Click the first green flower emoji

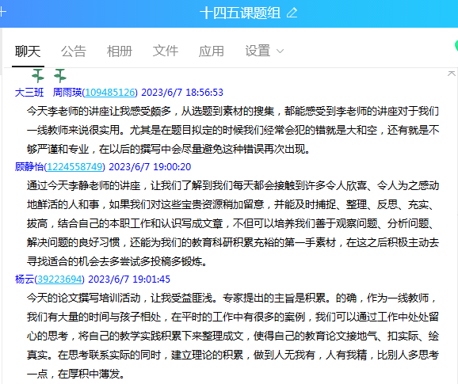tap(38, 76)
